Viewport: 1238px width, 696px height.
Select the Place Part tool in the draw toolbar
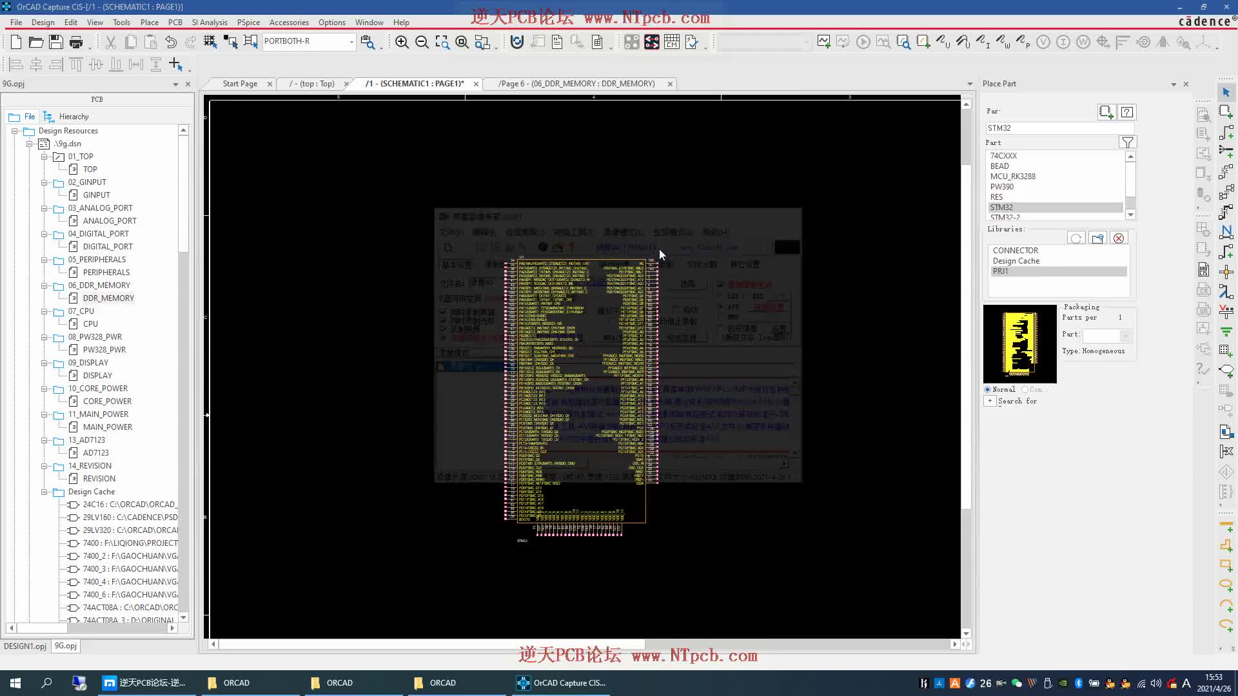pos(1226,112)
